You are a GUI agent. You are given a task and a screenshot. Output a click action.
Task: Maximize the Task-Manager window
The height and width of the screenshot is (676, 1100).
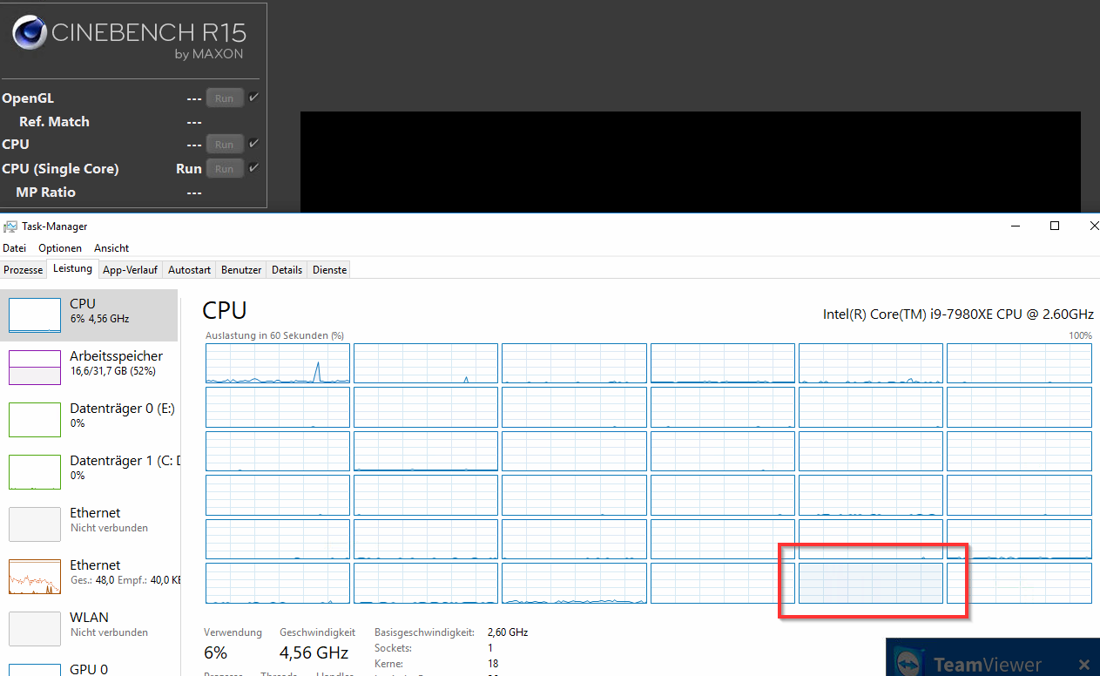[x=1055, y=226]
